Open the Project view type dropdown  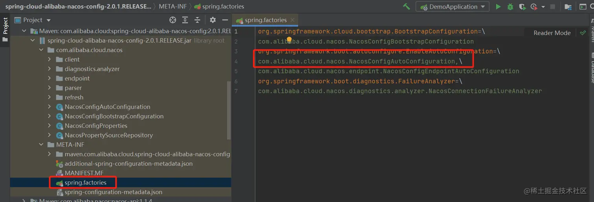tap(49, 20)
